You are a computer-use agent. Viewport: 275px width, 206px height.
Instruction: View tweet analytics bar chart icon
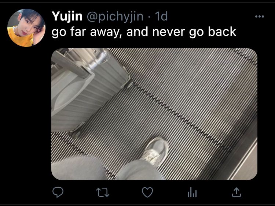[x=192, y=192]
